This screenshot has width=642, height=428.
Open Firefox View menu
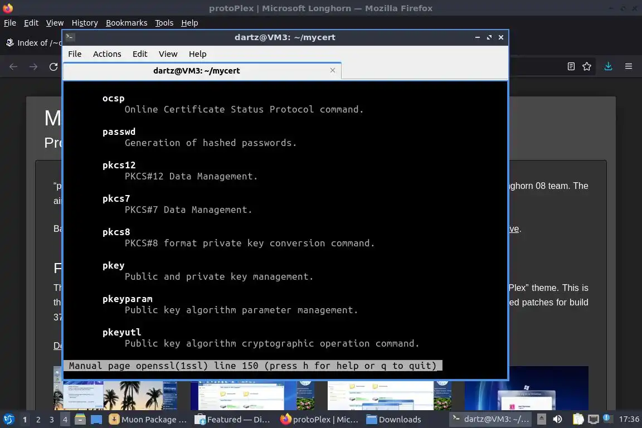pyautogui.click(x=55, y=23)
